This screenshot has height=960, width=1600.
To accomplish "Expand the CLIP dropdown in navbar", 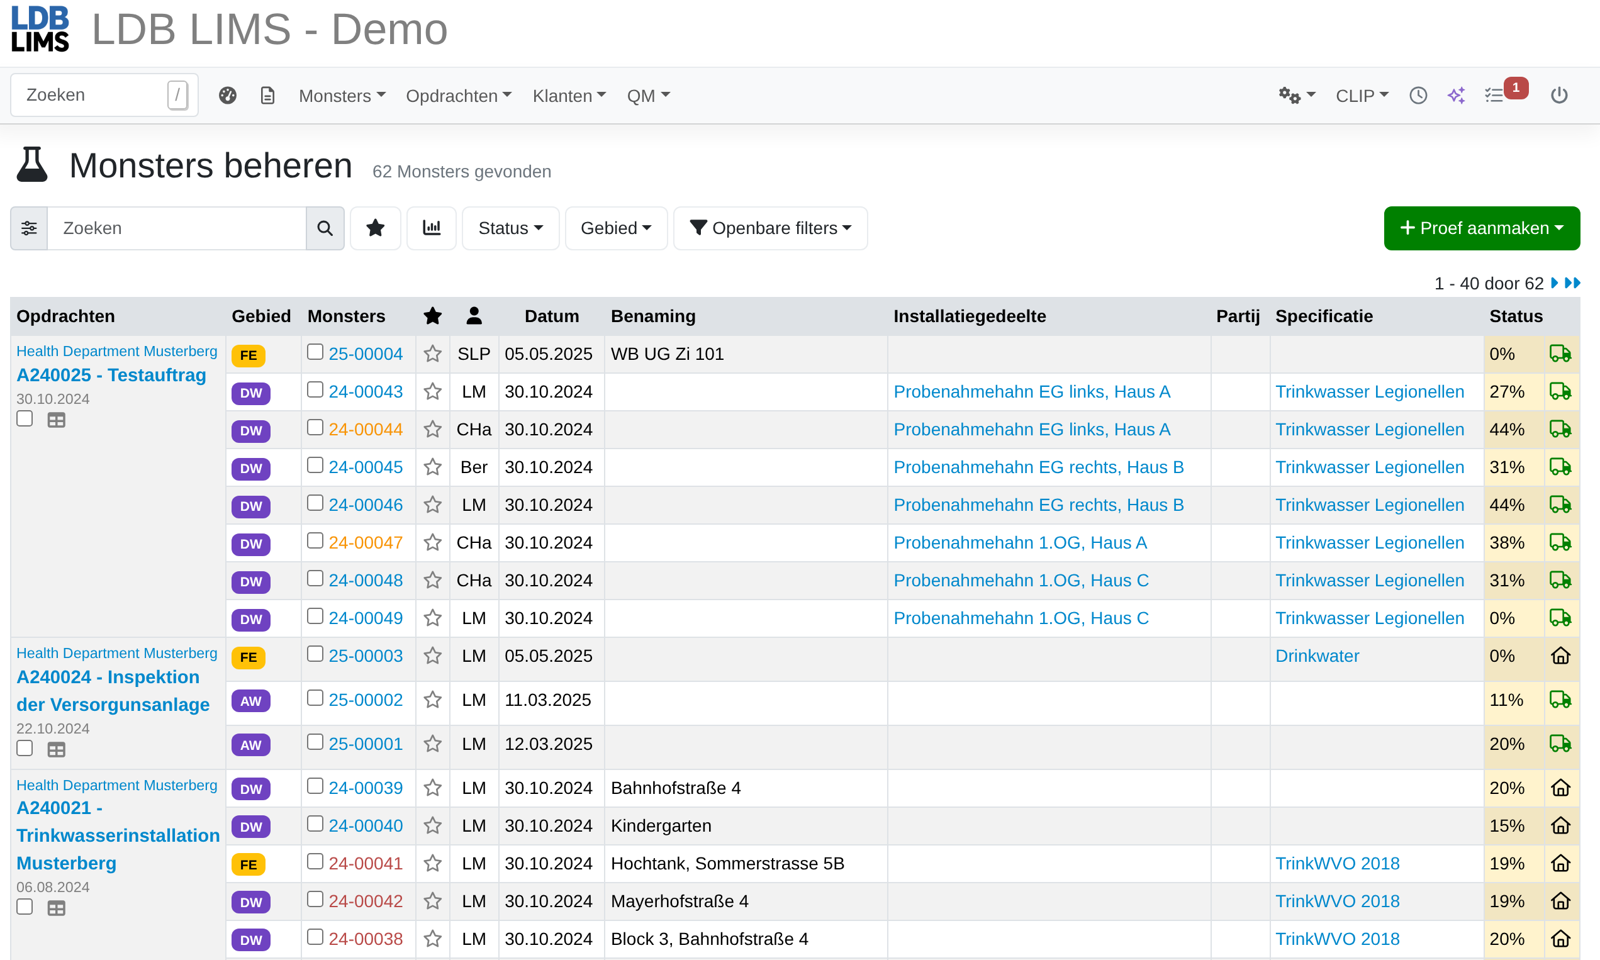I will point(1362,96).
